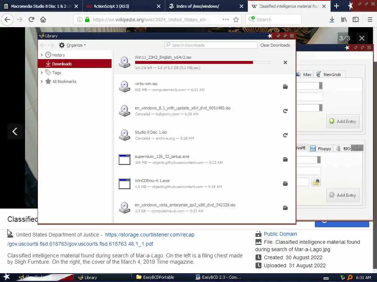Focus the Search Downloads field
This screenshot has height=282, width=377.
[x=211, y=45]
